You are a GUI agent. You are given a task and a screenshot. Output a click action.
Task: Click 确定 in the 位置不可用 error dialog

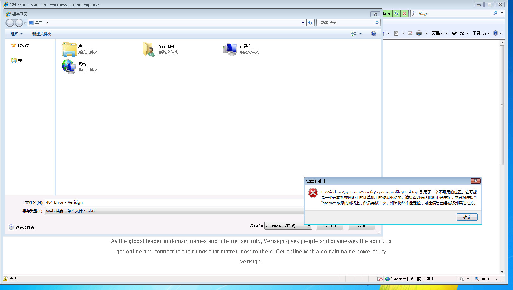[x=467, y=217]
